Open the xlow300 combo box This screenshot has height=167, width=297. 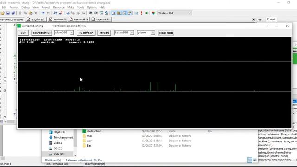(64, 32)
